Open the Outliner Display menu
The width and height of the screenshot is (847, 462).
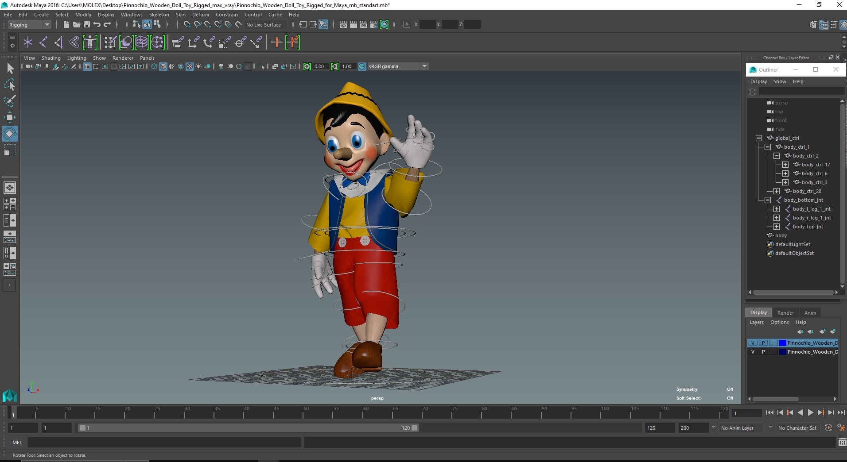pos(758,81)
